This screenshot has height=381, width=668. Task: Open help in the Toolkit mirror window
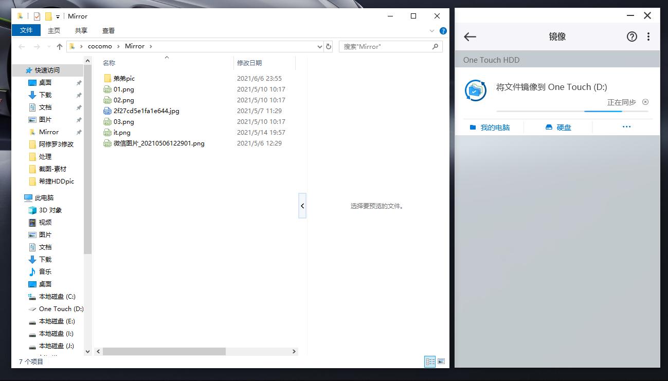click(x=632, y=37)
